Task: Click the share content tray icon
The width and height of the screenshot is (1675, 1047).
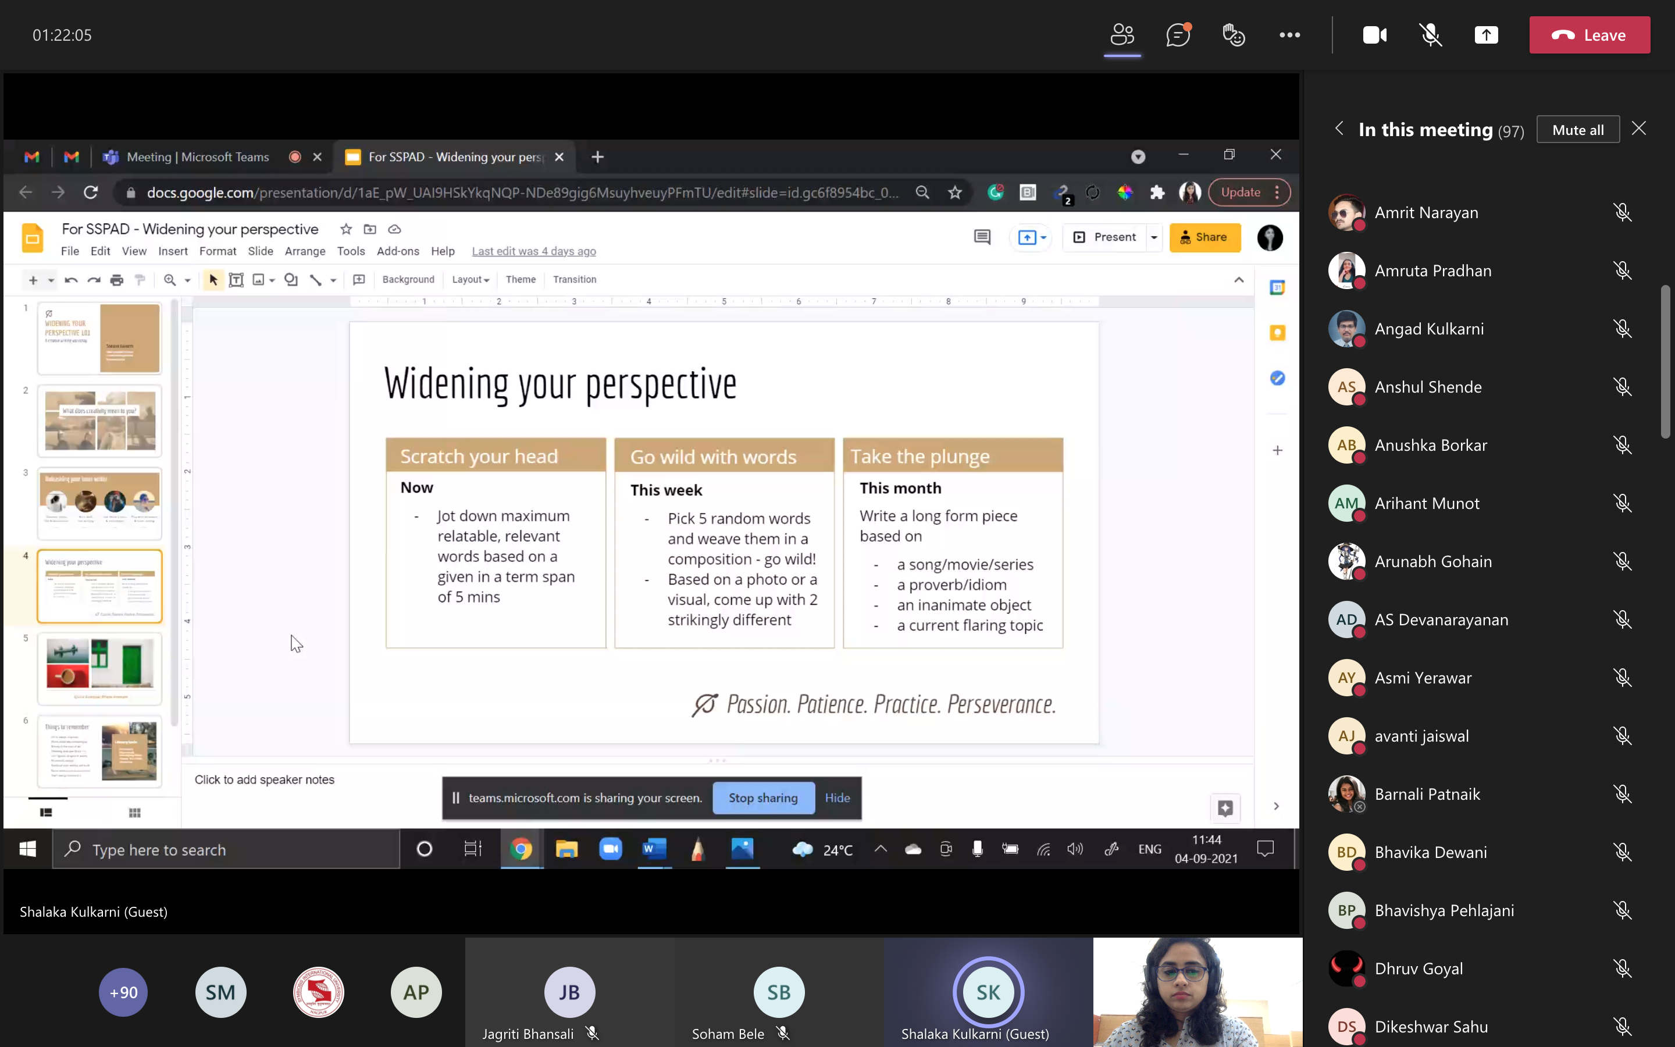Action: click(x=1486, y=35)
